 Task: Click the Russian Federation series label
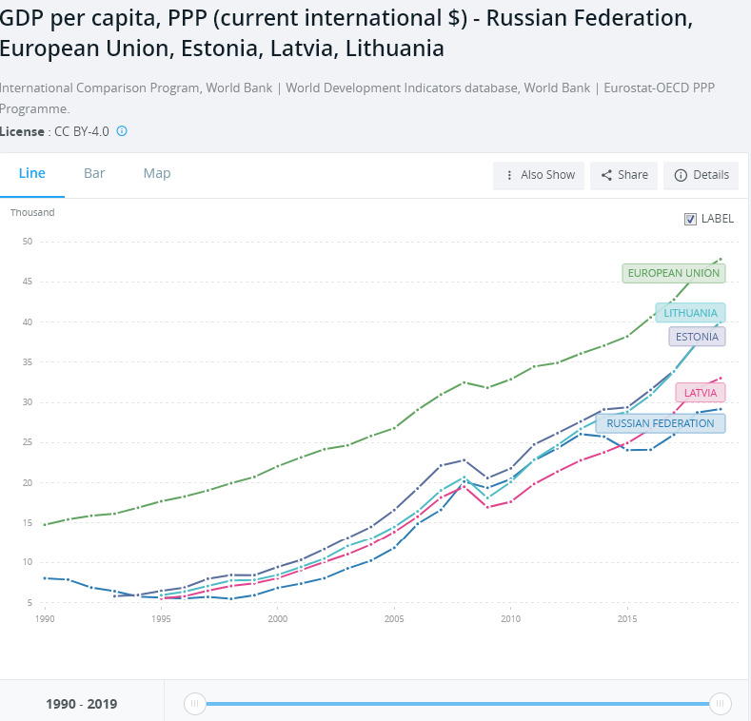(x=661, y=423)
